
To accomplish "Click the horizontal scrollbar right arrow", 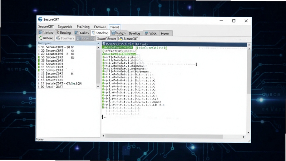I will tap(244, 137).
